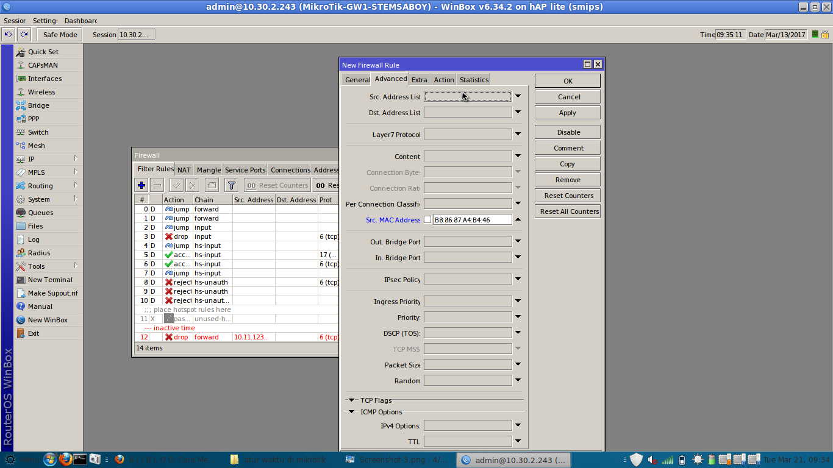
Task: Click the taskbar battery indicator icon
Action: click(x=682, y=459)
